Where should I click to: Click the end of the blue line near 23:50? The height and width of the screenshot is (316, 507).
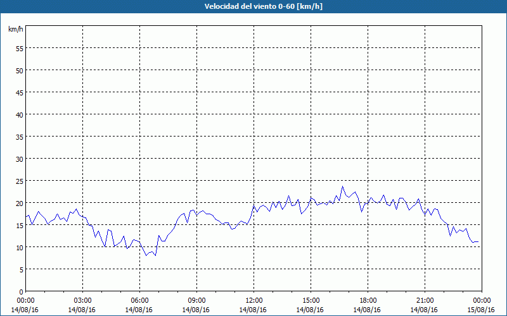click(x=478, y=241)
